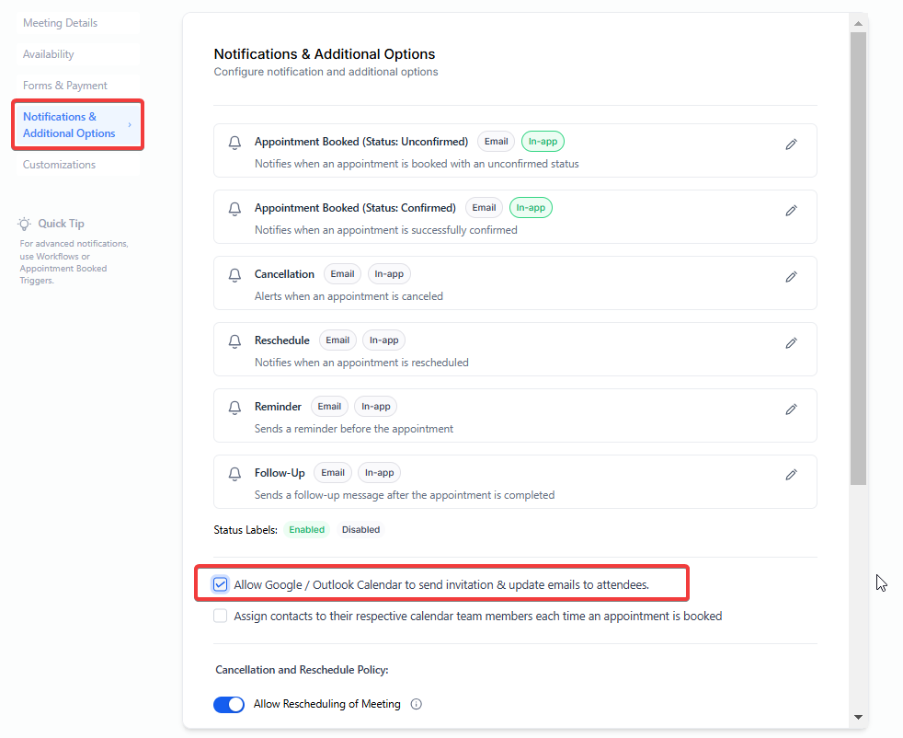Check Assign contacts to calendar team members
Image resolution: width=903 pixels, height=738 pixels.
[x=221, y=617]
